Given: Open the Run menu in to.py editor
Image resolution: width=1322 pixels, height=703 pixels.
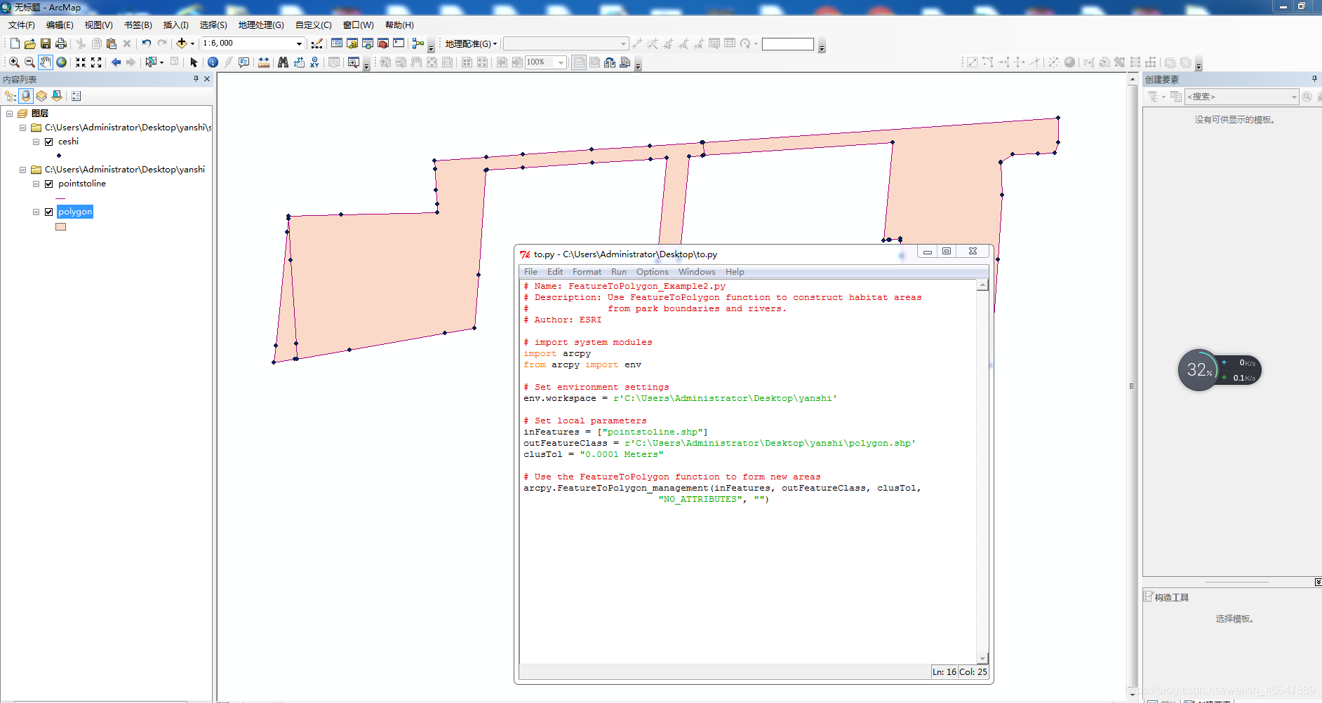Looking at the screenshot, I should [619, 272].
